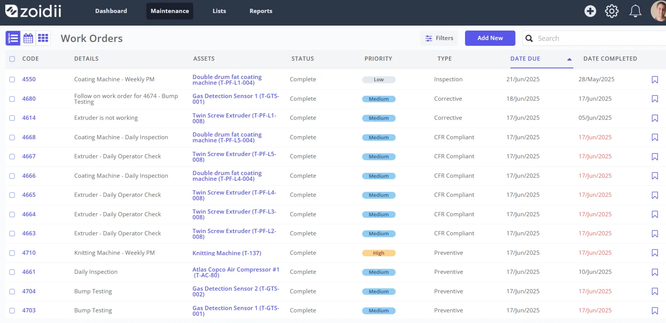The width and height of the screenshot is (666, 323).
Task: Bookmark work order 4550
Action: click(x=655, y=80)
